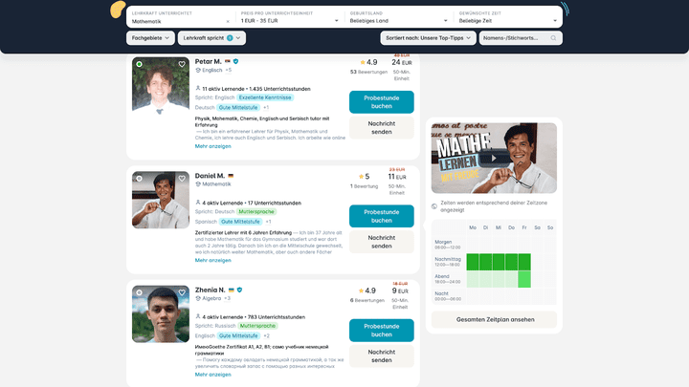View the full schedule via 'Gesamten Zeitplan ansehen'
Image resolution: width=689 pixels, height=387 pixels.
[494, 319]
